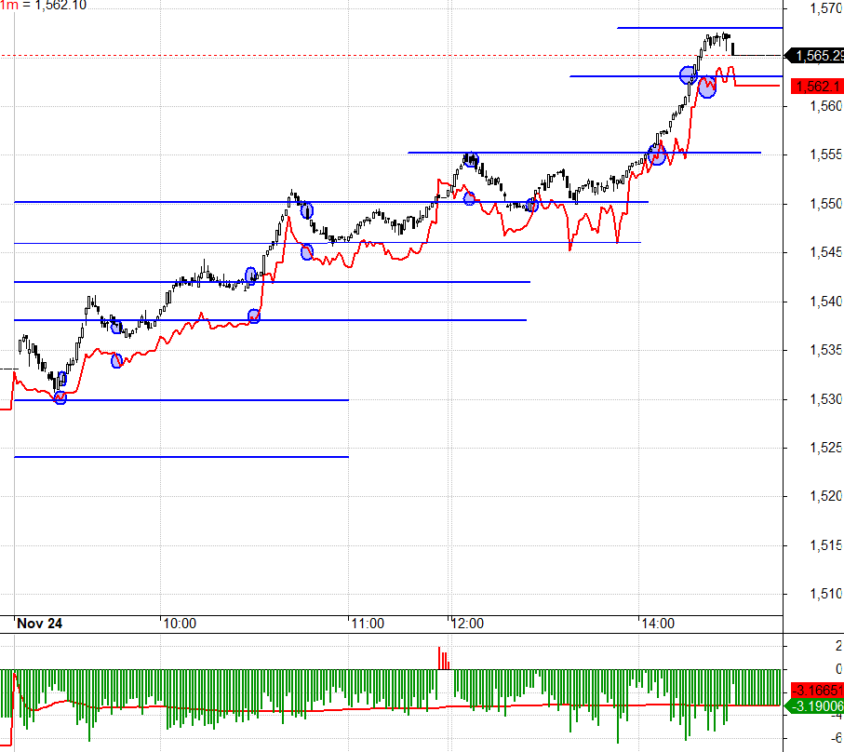Click the 'Nov 24' date label
This screenshot has width=844, height=752.
click(x=39, y=624)
